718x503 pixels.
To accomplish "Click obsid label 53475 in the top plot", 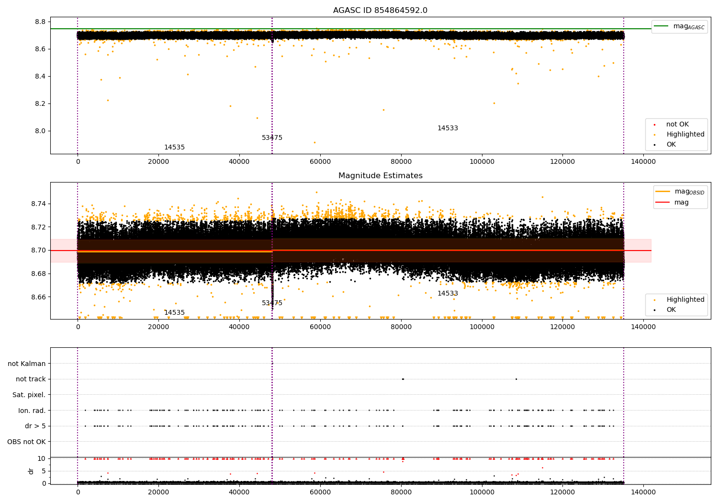I will [272, 138].
